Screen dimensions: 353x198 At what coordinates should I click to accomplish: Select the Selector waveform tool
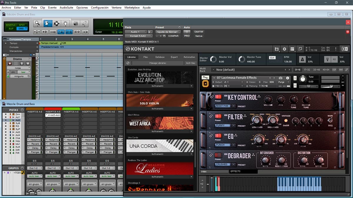coord(56,23)
